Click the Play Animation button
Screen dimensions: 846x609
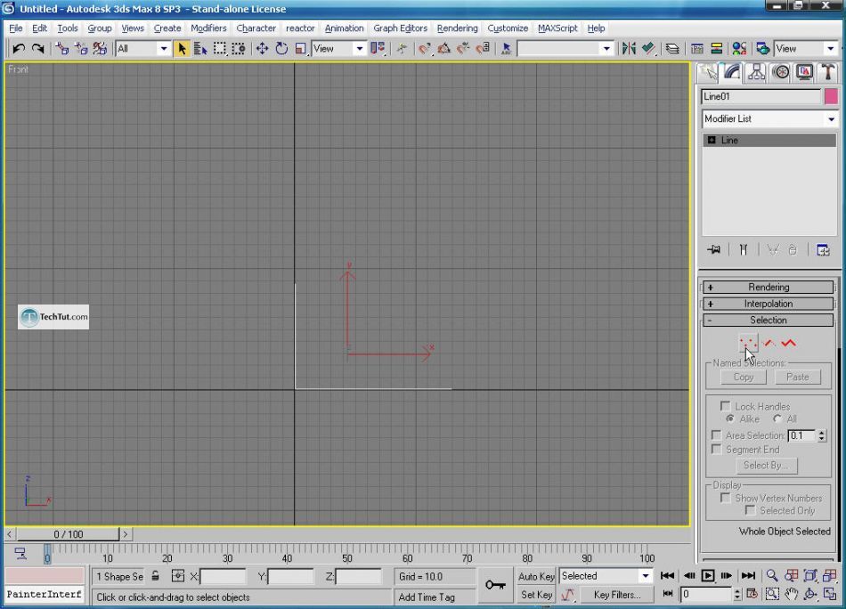708,575
